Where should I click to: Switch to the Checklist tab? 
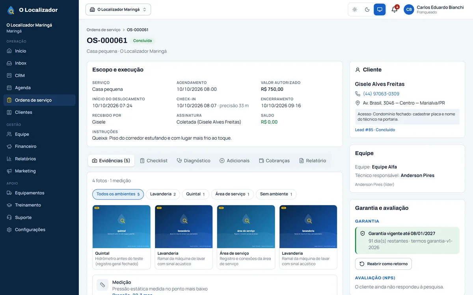click(x=154, y=160)
